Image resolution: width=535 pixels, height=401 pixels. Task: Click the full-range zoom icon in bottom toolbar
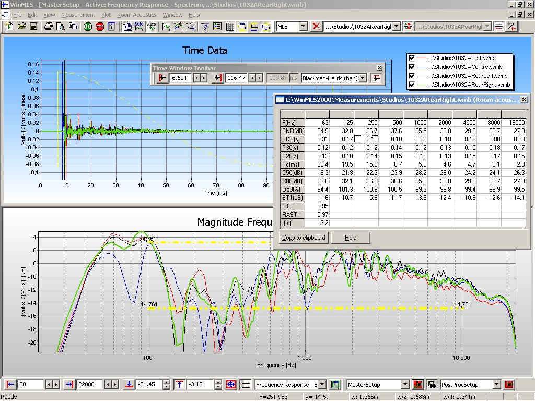click(231, 385)
